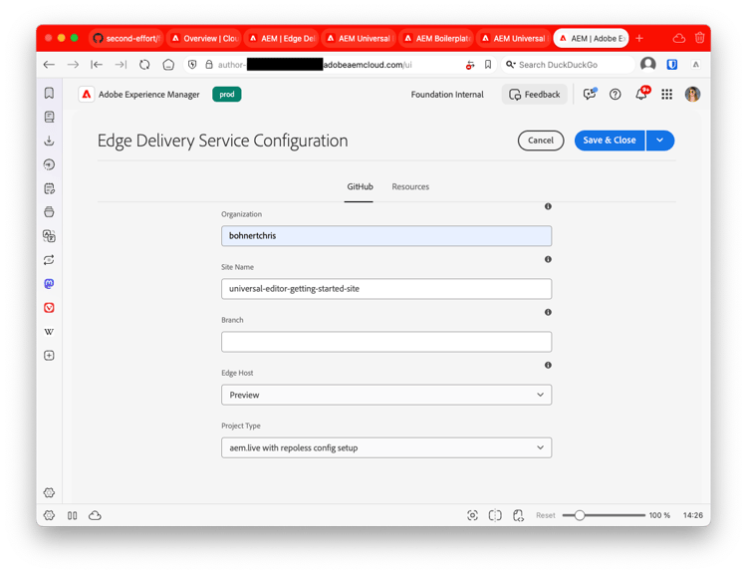Open the Downloads panel icon
The width and height of the screenshot is (747, 574).
pyautogui.click(x=49, y=141)
